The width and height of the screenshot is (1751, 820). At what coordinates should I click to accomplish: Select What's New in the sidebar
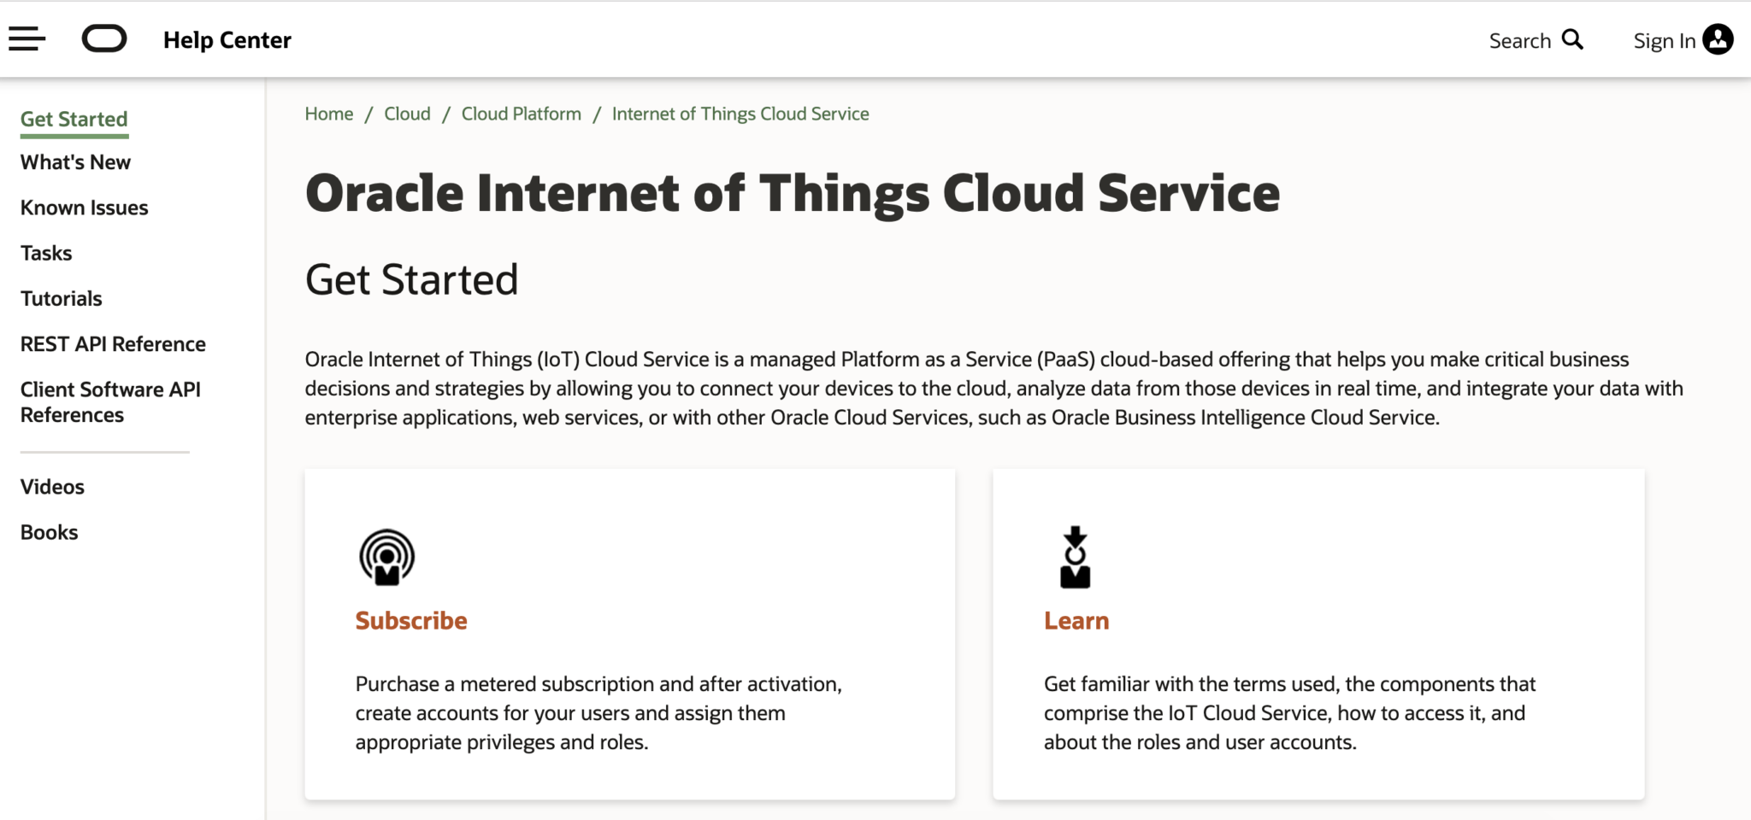(x=75, y=161)
